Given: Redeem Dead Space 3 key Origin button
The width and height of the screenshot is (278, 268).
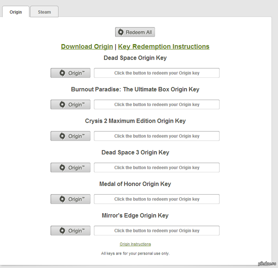Looking at the screenshot, I should (70, 168).
